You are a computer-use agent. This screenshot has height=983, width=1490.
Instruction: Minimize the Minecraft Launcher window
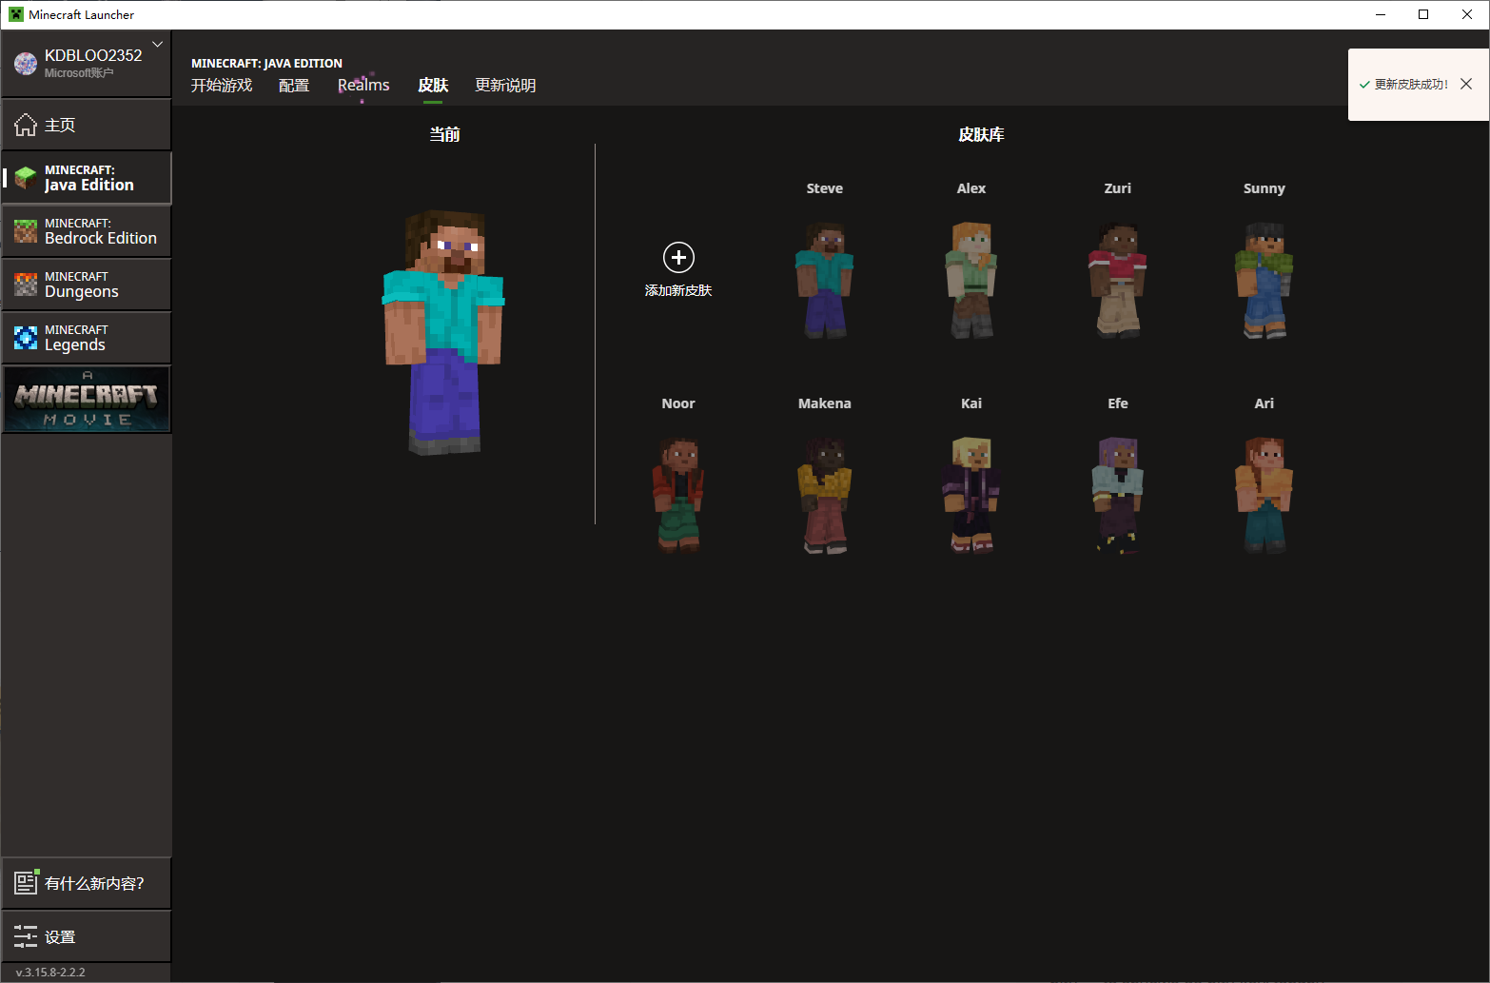click(1380, 14)
